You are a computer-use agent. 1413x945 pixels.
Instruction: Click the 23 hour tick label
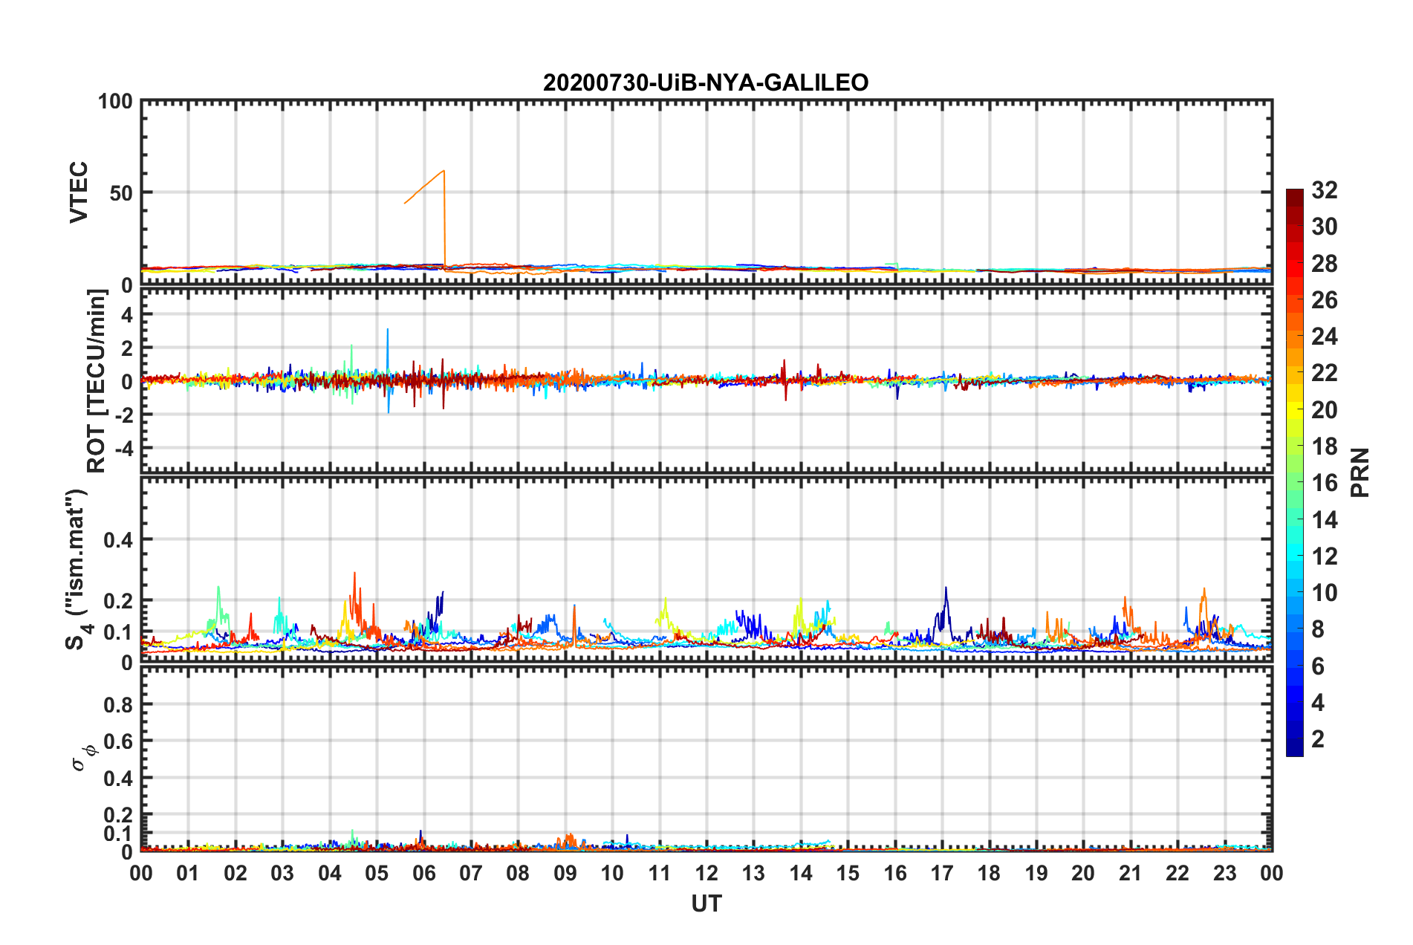click(x=1225, y=873)
